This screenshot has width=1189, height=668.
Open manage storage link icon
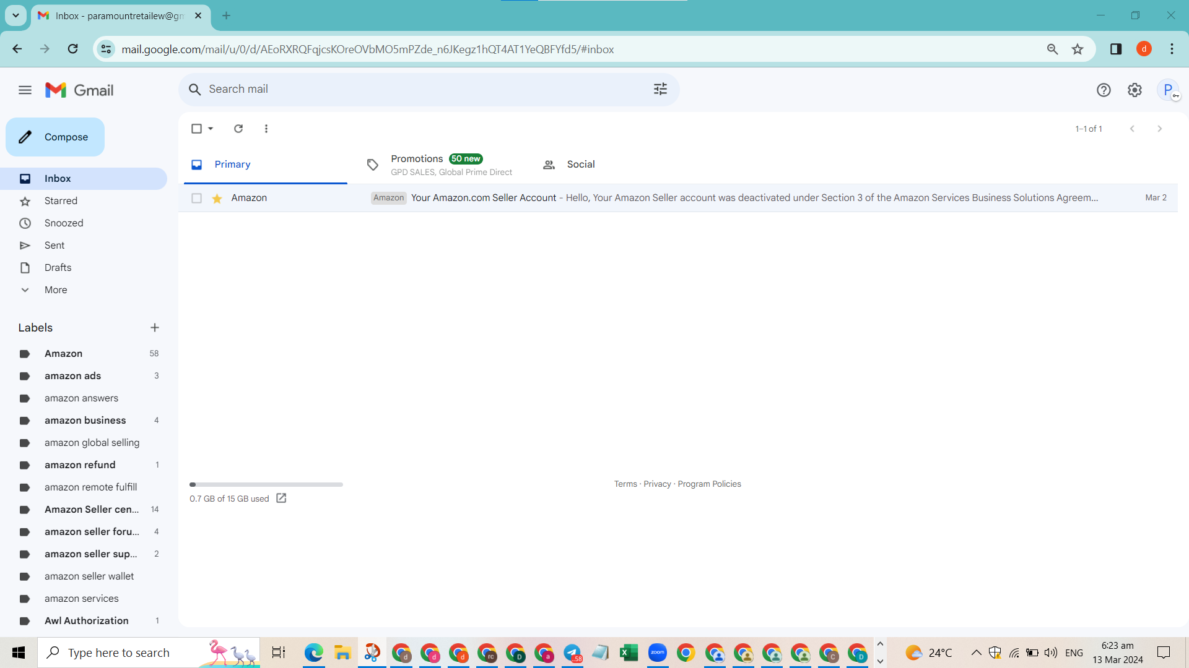coord(281,499)
